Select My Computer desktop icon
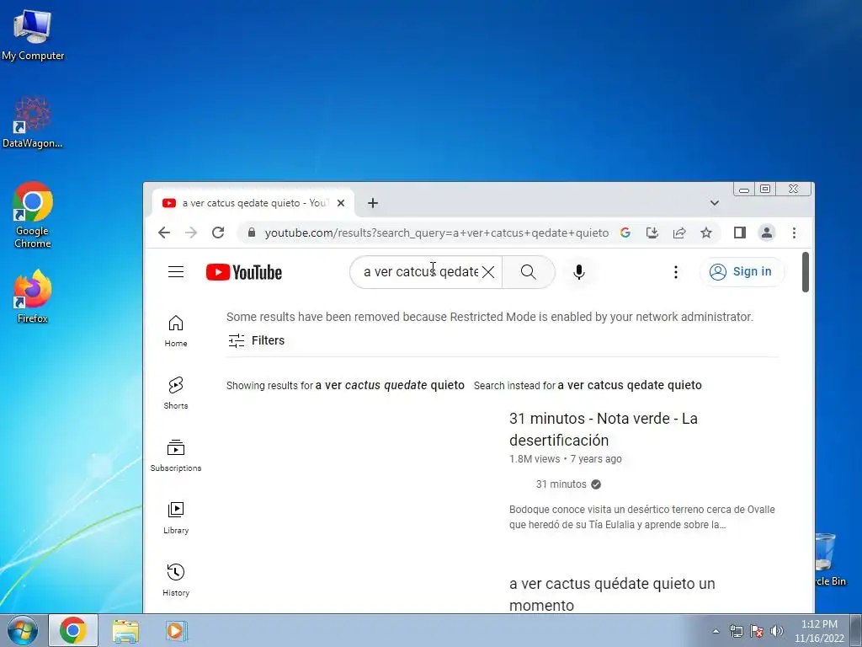The width and height of the screenshot is (862, 647). (33, 35)
